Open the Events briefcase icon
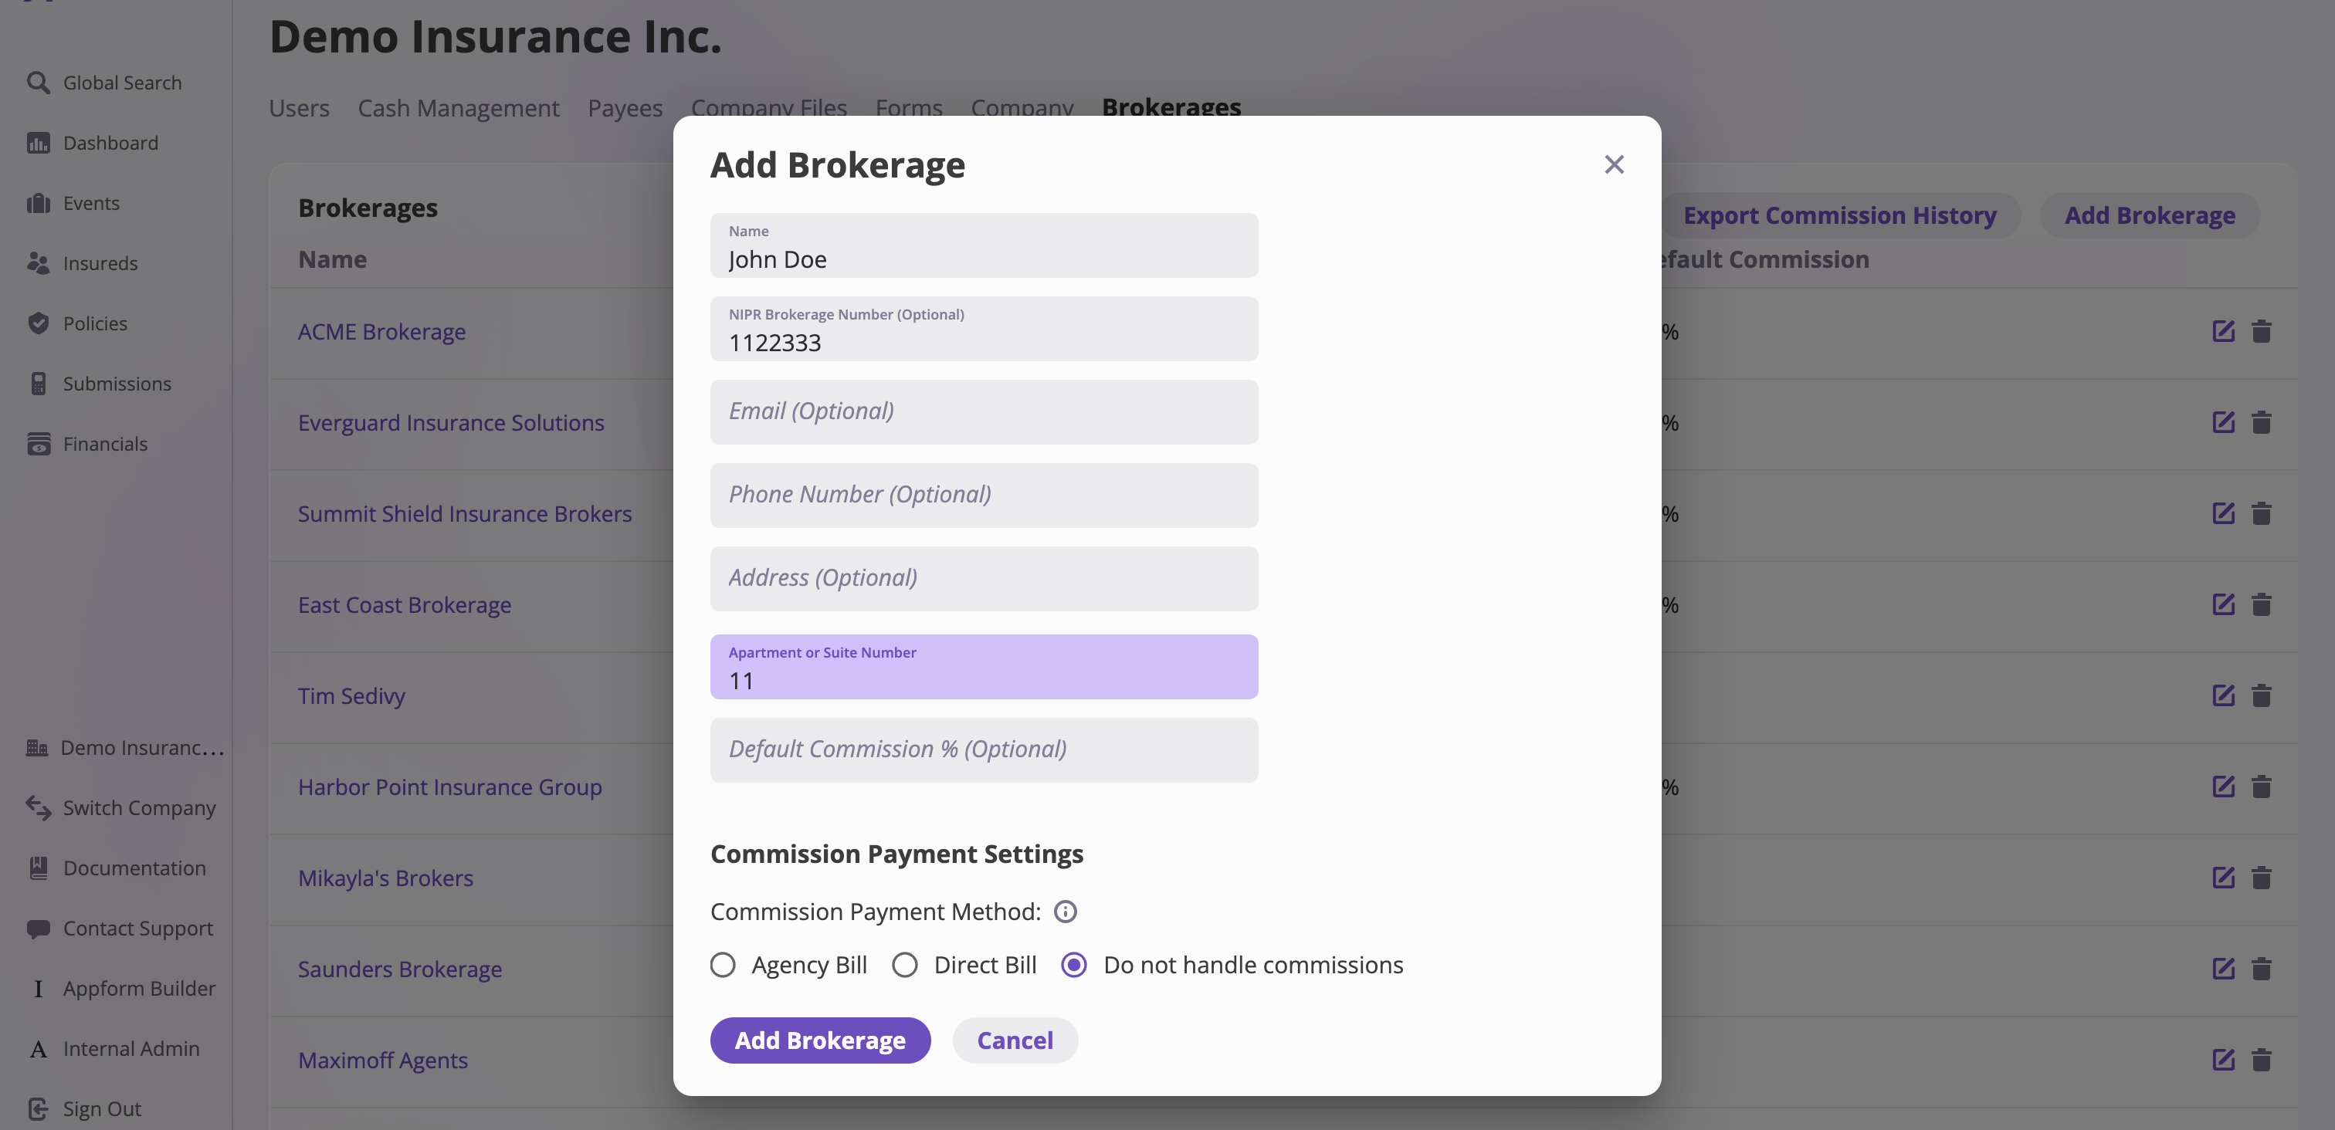2335x1130 pixels. tap(38, 203)
